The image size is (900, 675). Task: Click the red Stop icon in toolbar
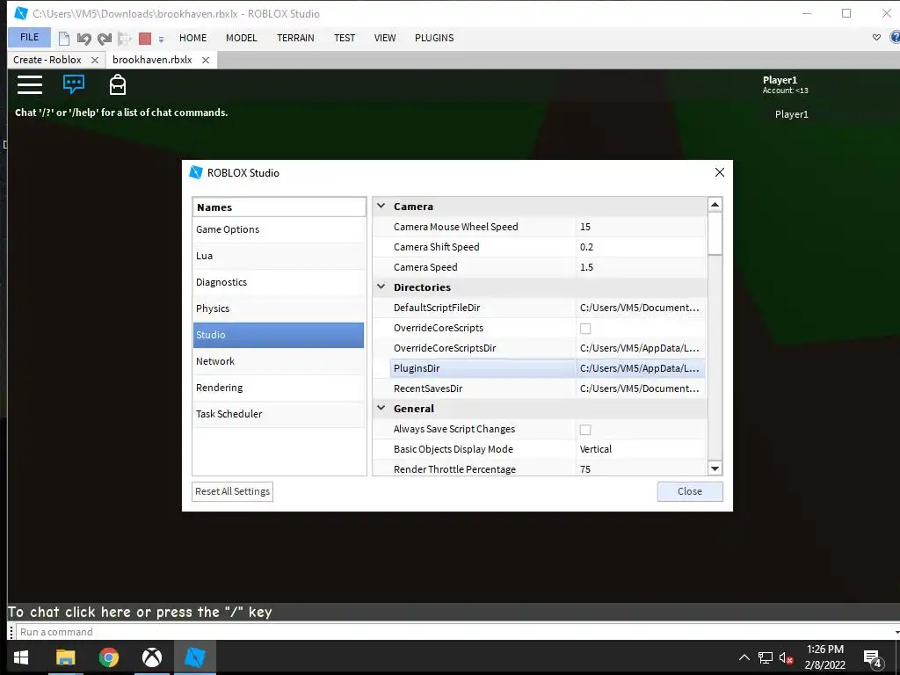tap(145, 39)
